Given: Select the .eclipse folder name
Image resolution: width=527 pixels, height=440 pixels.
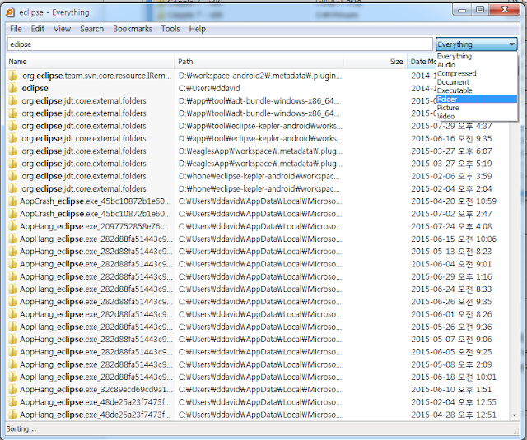Looking at the screenshot, I should 34,88.
